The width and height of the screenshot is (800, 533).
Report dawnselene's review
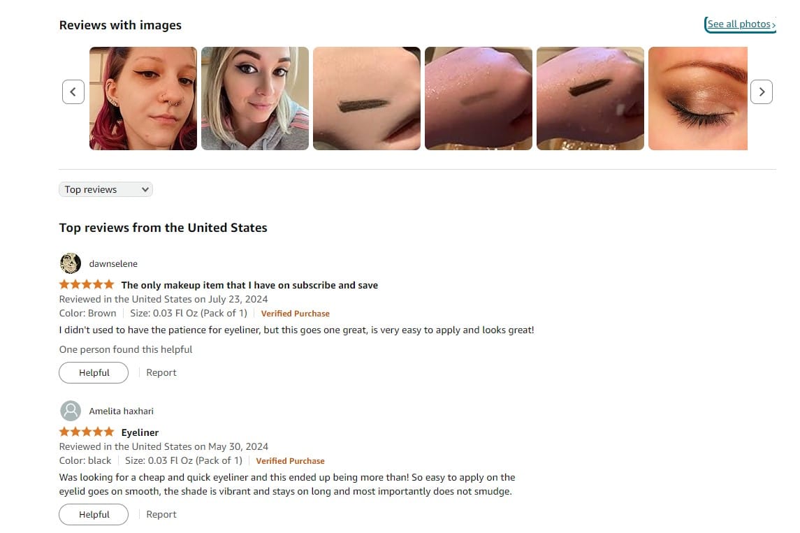161,372
